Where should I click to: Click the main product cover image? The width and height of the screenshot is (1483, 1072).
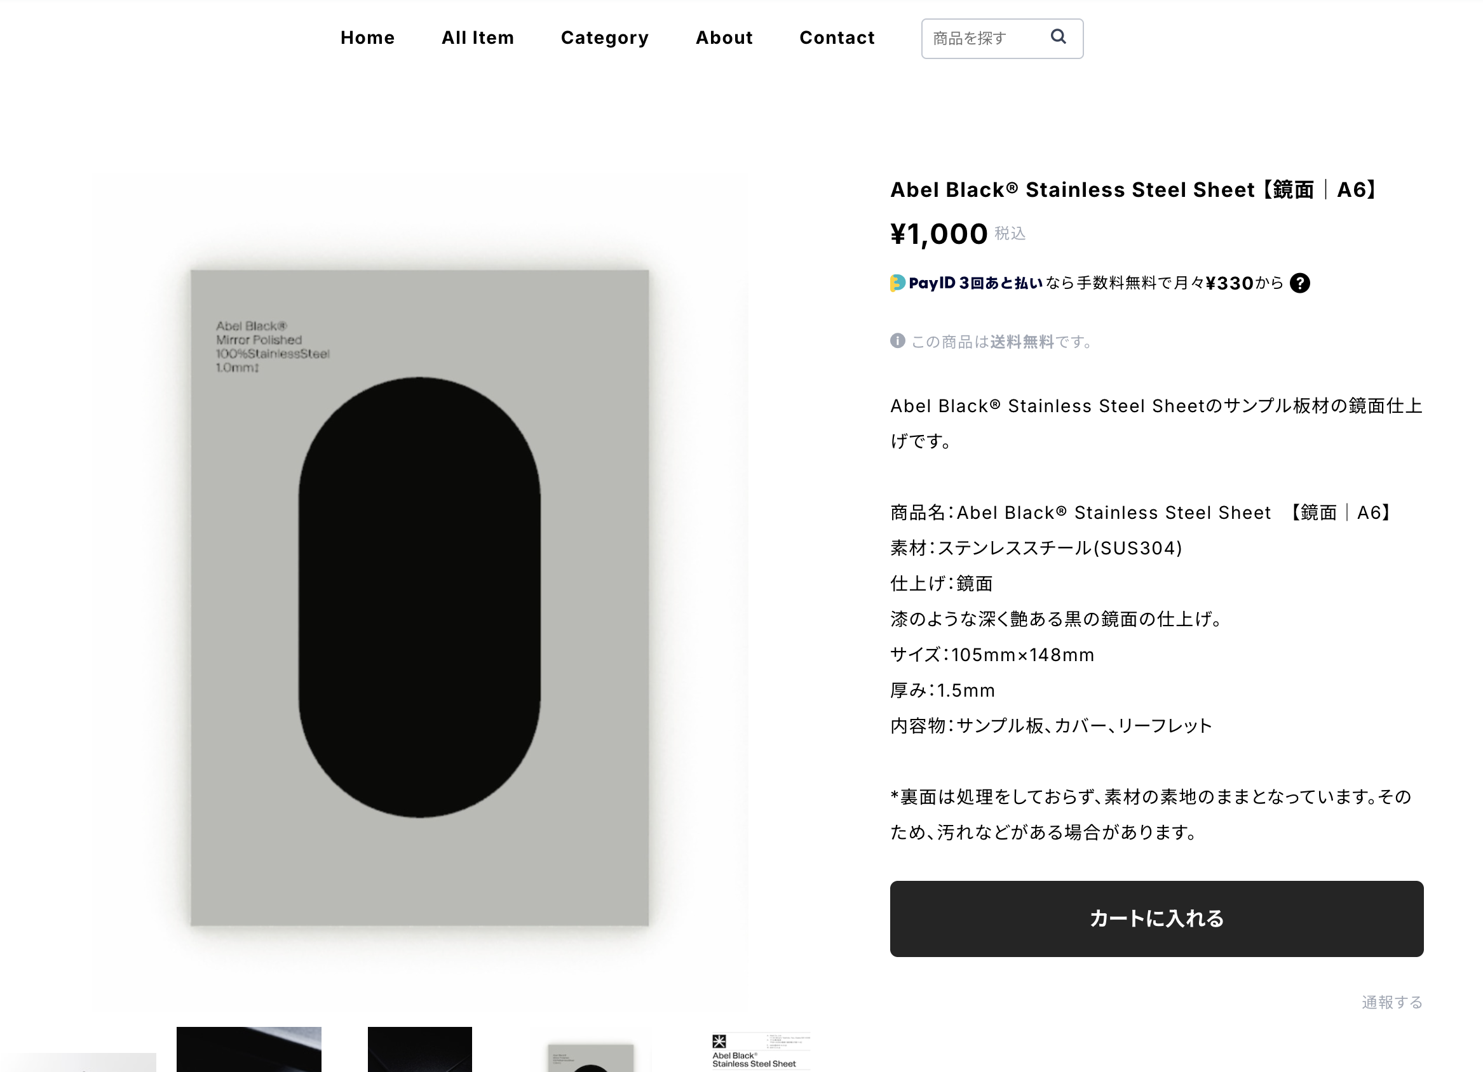(x=419, y=598)
